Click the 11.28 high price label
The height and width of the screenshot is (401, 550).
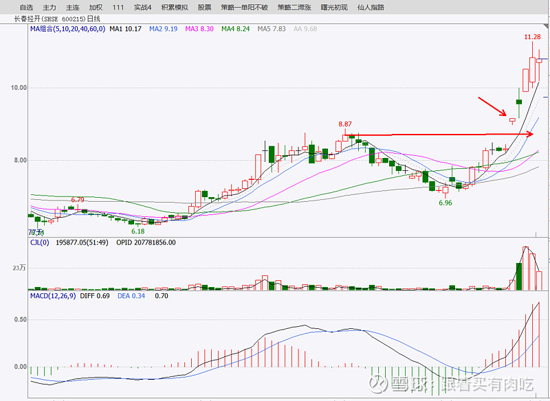tap(532, 37)
